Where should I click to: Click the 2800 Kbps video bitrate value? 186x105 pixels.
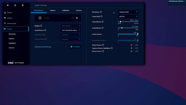134,20
